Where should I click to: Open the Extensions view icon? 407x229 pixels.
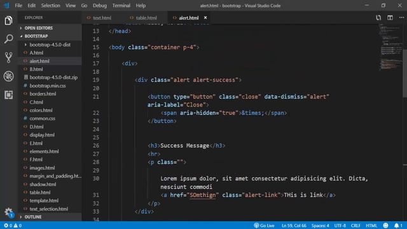click(x=8, y=95)
